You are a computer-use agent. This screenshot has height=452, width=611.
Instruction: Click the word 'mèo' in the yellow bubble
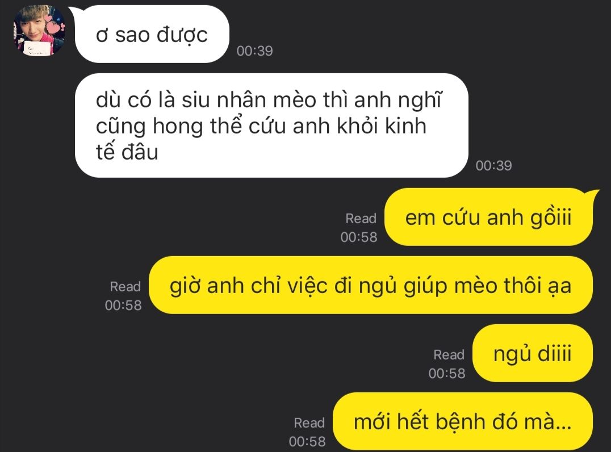pyautogui.click(x=476, y=286)
